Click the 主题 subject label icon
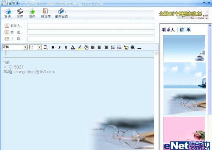The height and width of the screenshot is (150, 212). pos(7,39)
